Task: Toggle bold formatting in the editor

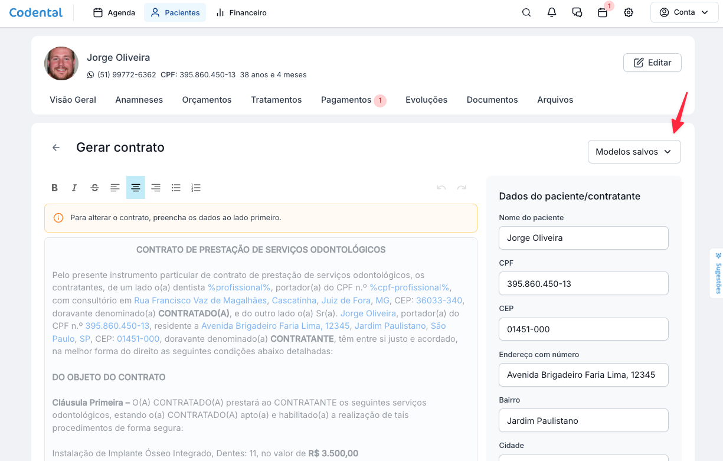Action: 54,188
